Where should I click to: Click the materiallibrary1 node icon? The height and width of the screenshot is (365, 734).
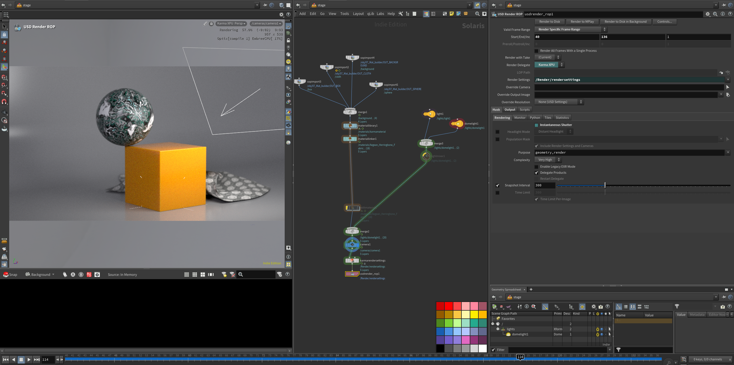coord(350,126)
